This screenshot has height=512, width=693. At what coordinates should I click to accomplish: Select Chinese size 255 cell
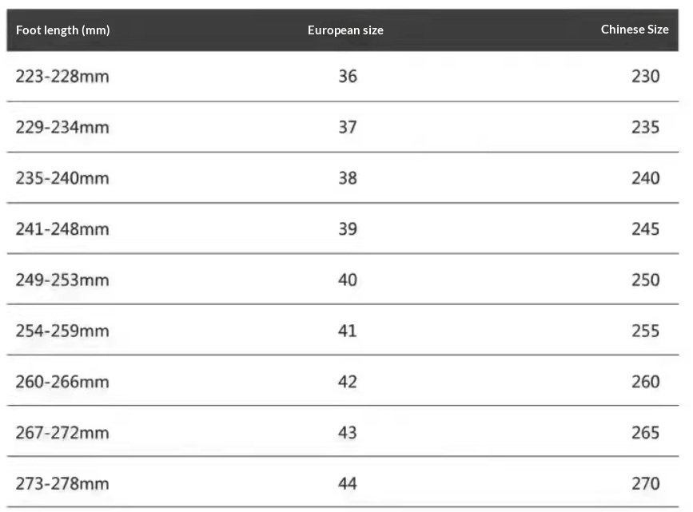point(645,331)
